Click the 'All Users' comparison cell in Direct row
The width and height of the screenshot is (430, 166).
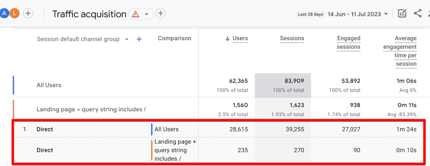(166, 129)
